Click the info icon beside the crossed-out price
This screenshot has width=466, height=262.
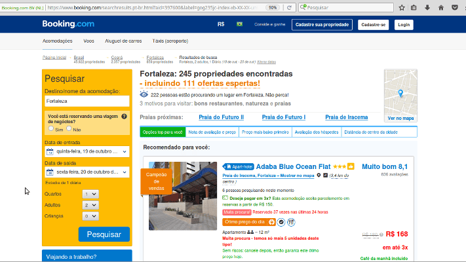tap(381, 234)
